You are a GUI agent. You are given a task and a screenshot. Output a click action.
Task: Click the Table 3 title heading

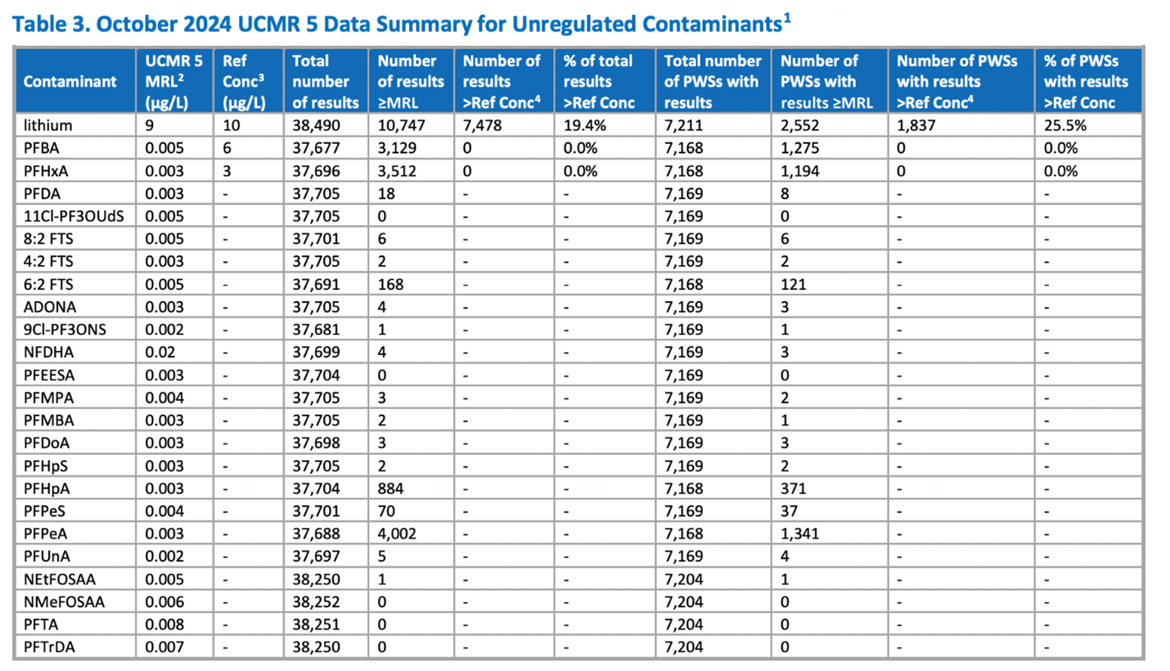coord(403,25)
